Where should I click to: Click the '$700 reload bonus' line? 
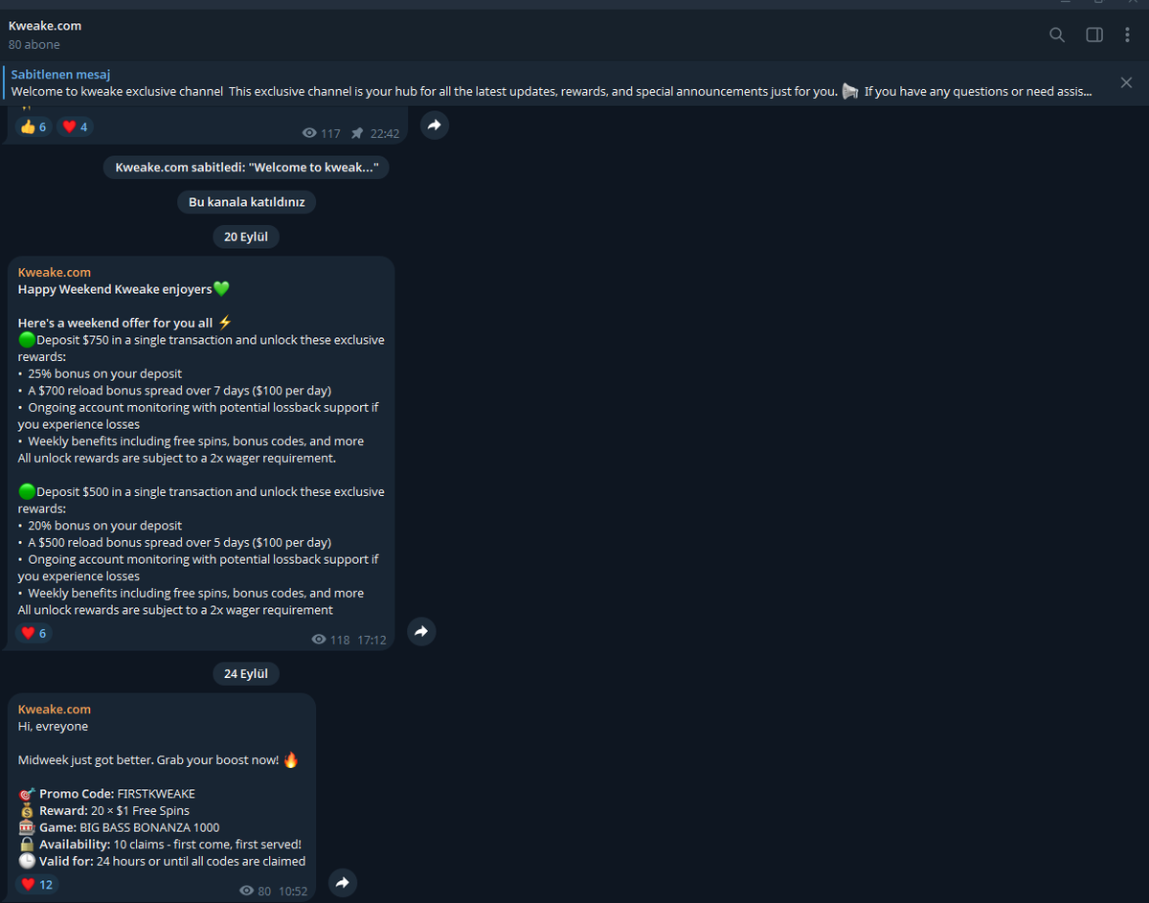(x=174, y=391)
